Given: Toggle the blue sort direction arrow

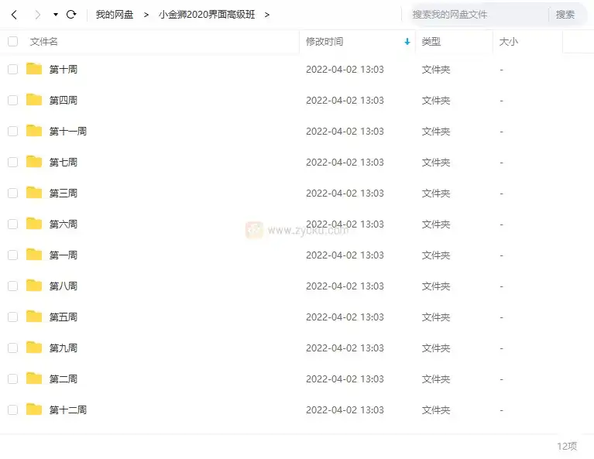Looking at the screenshot, I should point(407,42).
